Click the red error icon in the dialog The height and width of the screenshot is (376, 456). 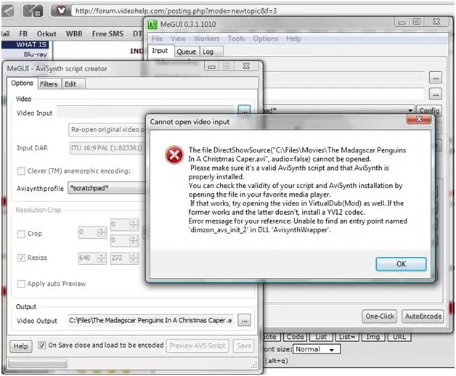174,155
